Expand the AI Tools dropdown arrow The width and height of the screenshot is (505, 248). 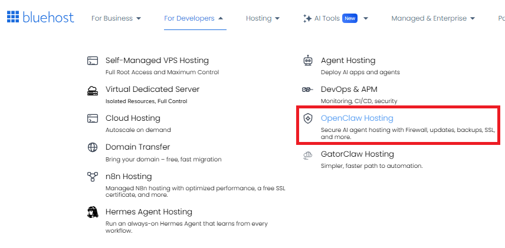[x=366, y=19]
